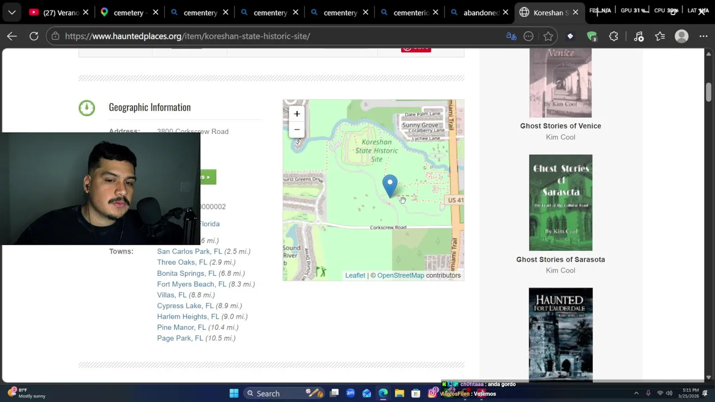Open the Extensions puzzle piece menu
The image size is (715, 402).
click(613, 36)
